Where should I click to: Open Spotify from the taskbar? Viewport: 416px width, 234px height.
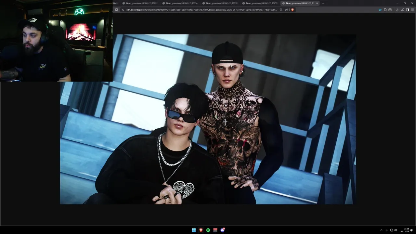[208, 230]
